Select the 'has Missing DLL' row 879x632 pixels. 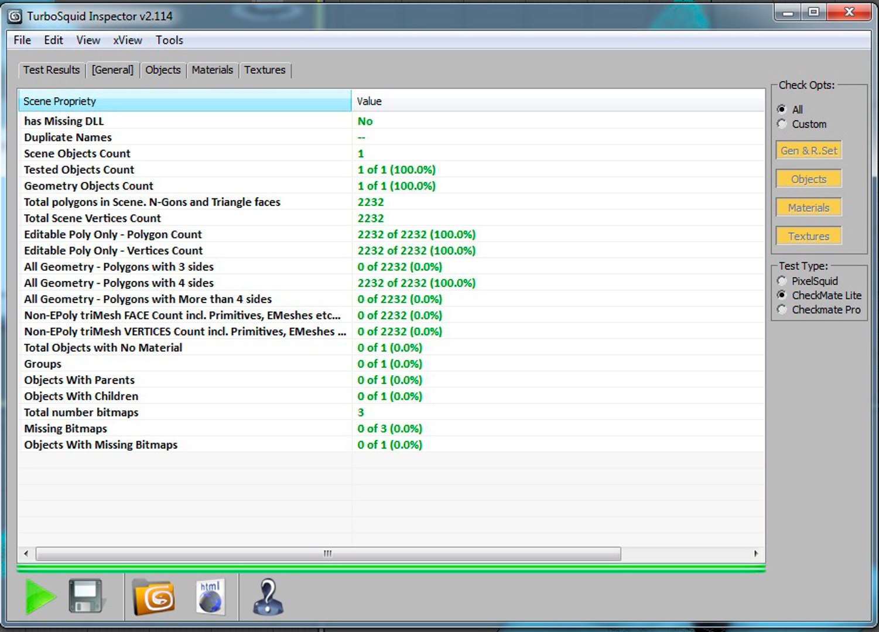click(x=391, y=121)
